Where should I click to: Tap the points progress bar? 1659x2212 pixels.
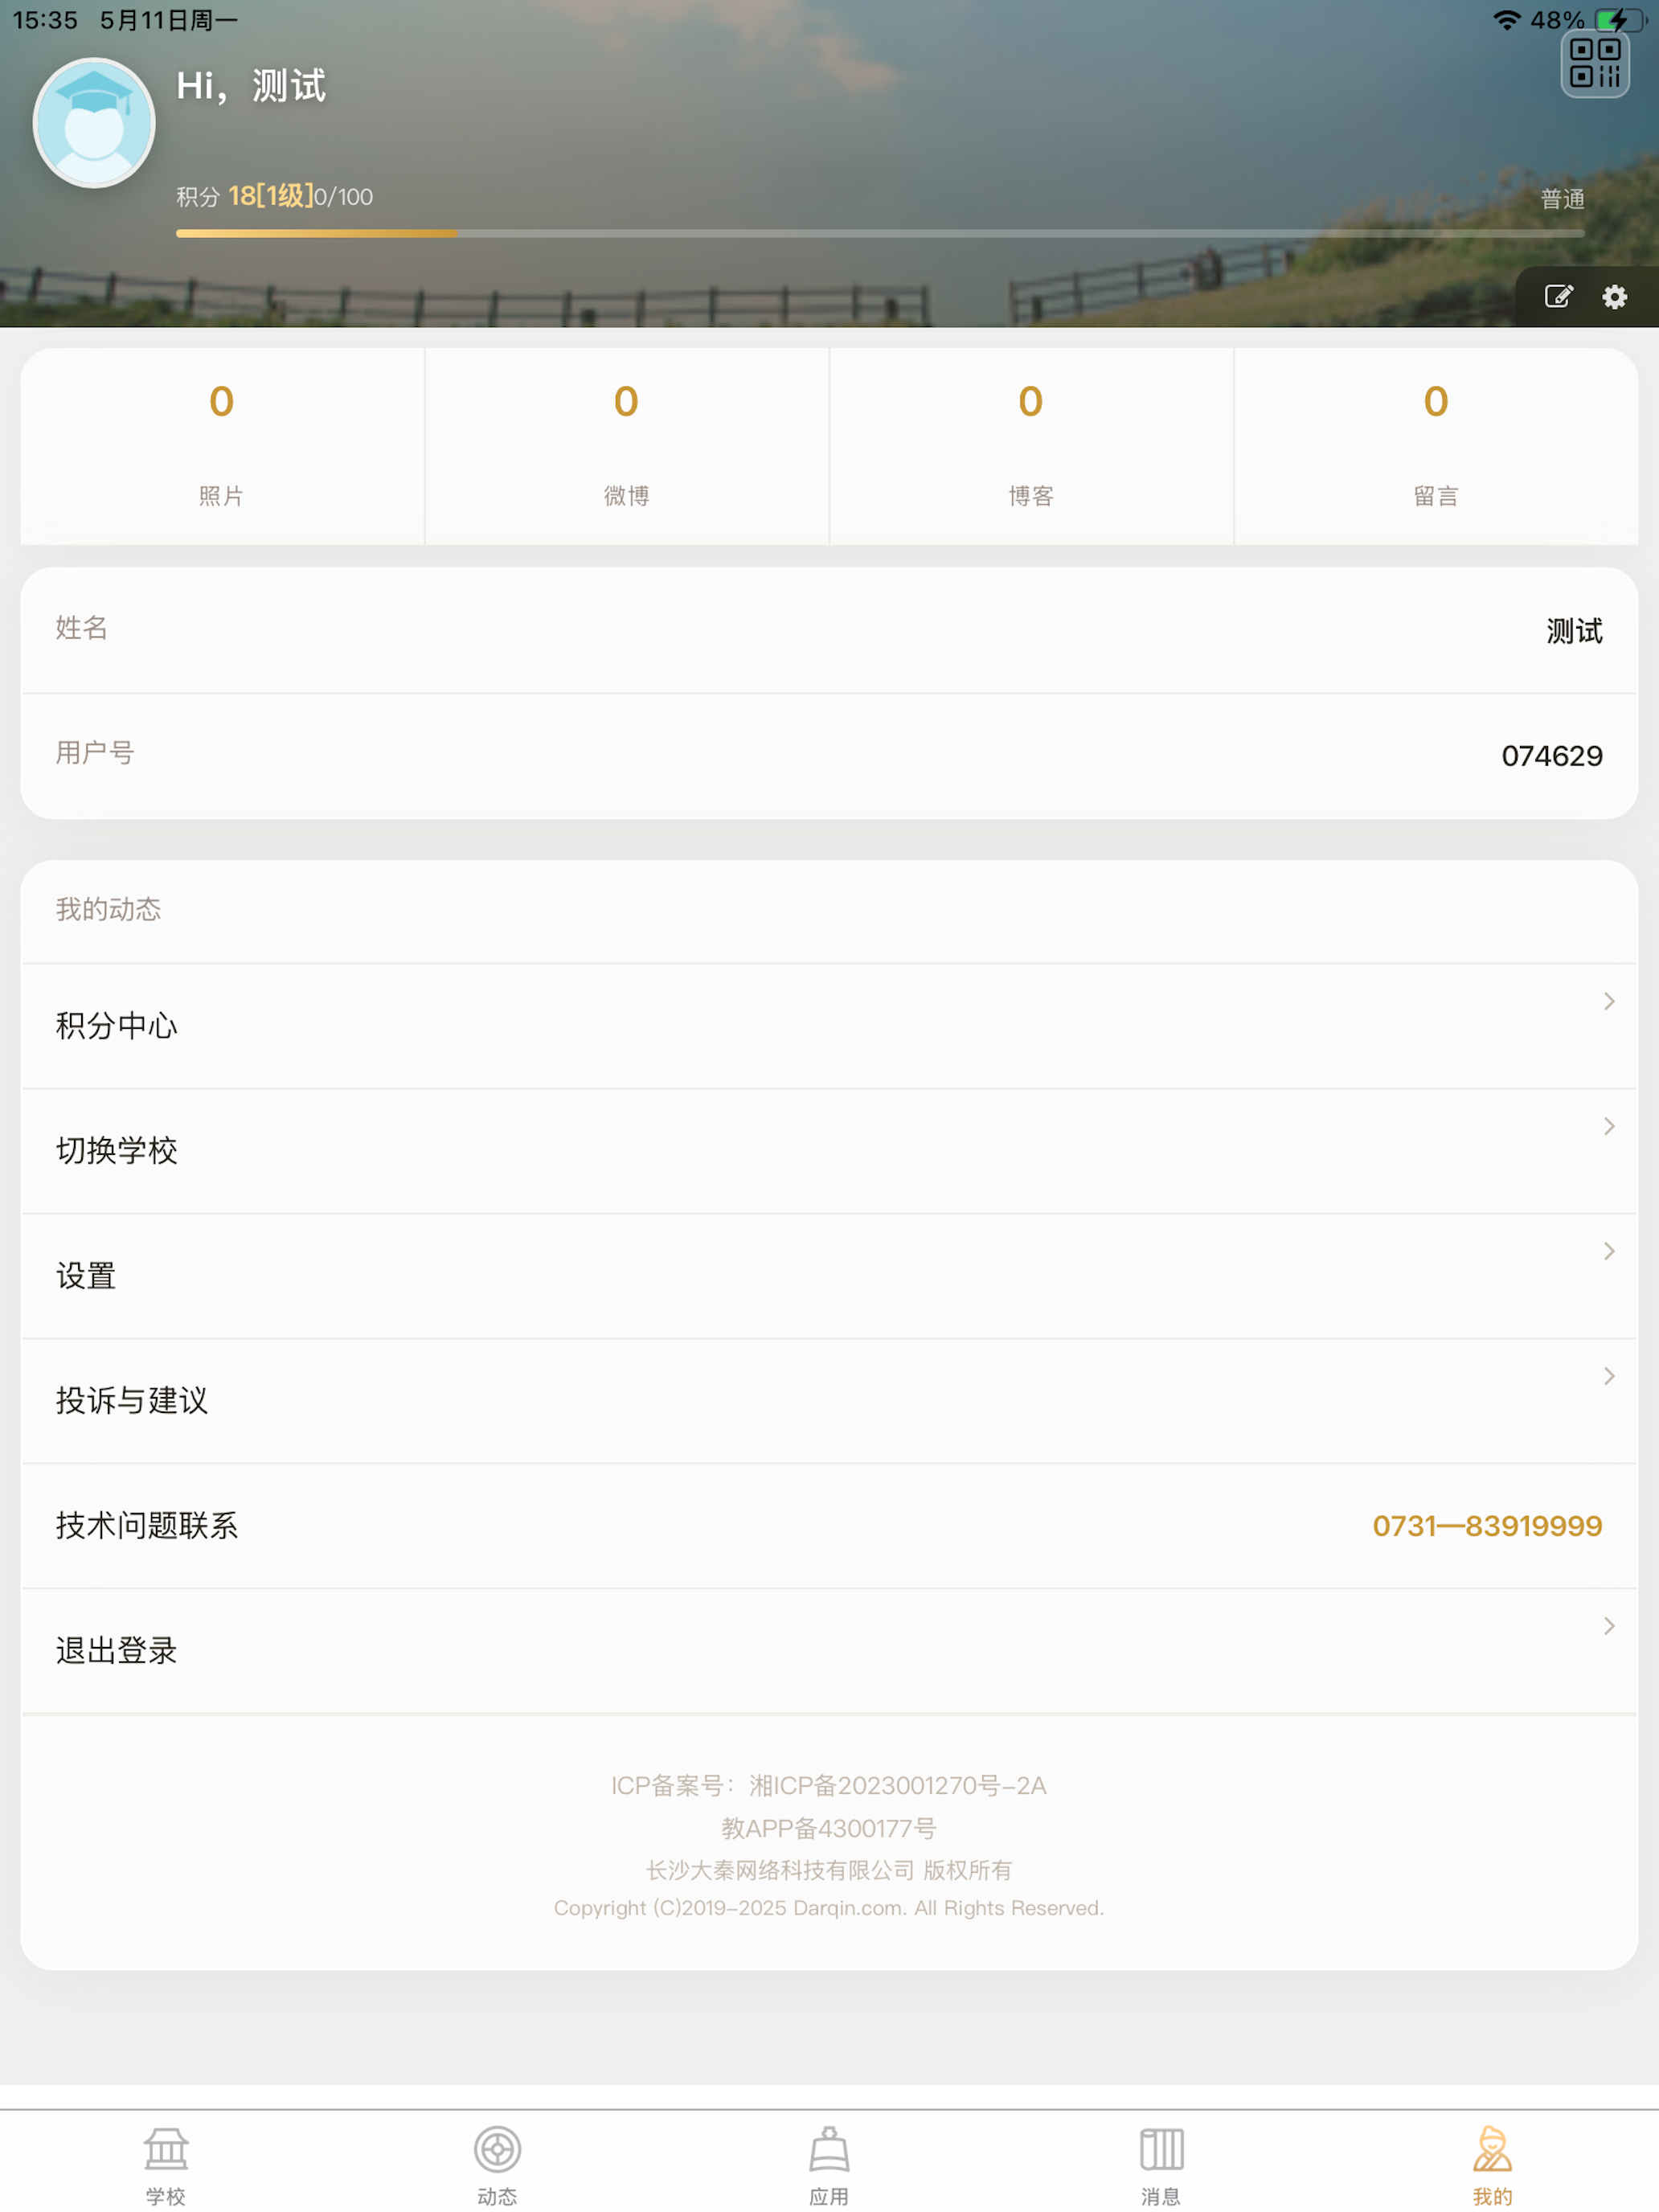point(880,233)
